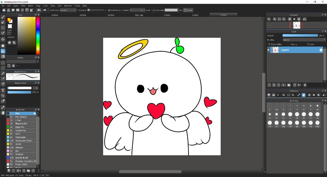Open the File menu
This screenshot has height=177, width=327.
click(3, 6)
